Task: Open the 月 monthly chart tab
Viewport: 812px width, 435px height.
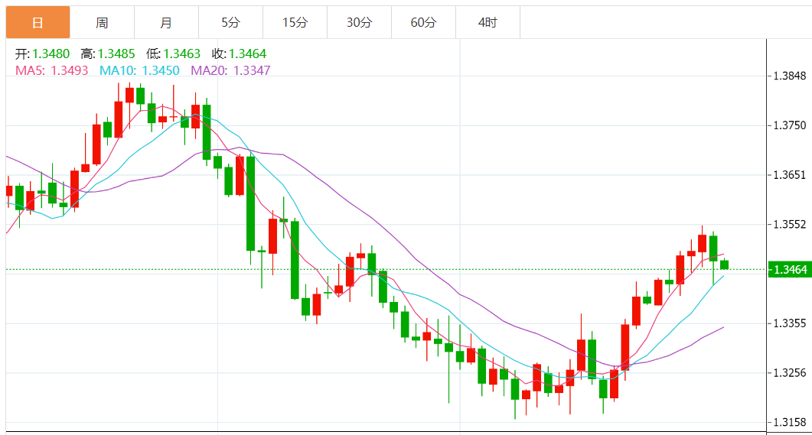Action: (x=166, y=23)
